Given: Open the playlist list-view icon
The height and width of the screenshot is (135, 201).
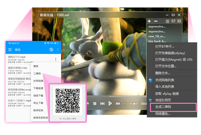Looking at the screenshot, I should (x=167, y=21).
